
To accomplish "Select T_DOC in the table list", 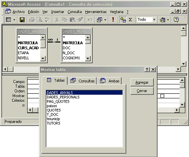I will click(84, 115).
